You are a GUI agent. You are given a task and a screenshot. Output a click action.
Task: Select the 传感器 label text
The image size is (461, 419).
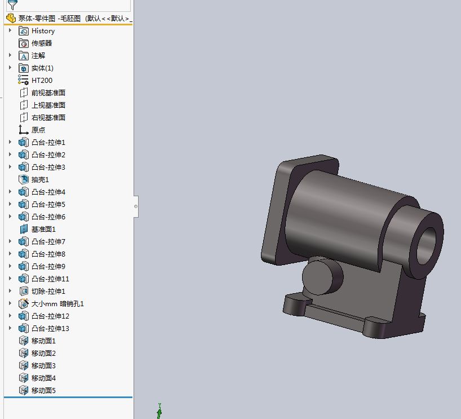point(42,43)
